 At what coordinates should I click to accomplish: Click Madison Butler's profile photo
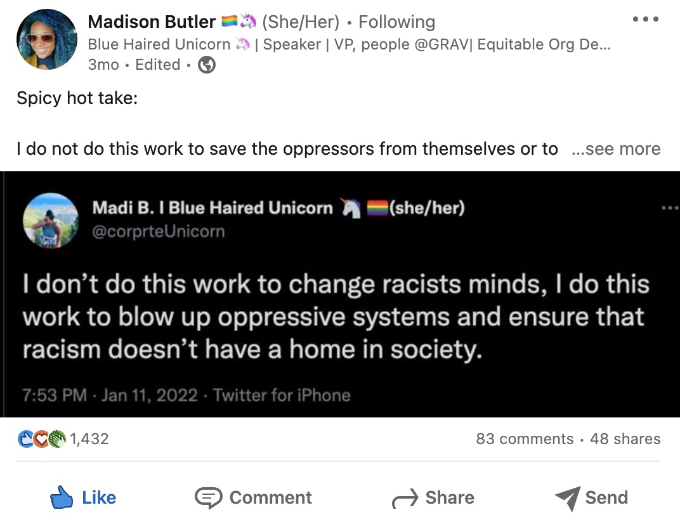(x=47, y=39)
